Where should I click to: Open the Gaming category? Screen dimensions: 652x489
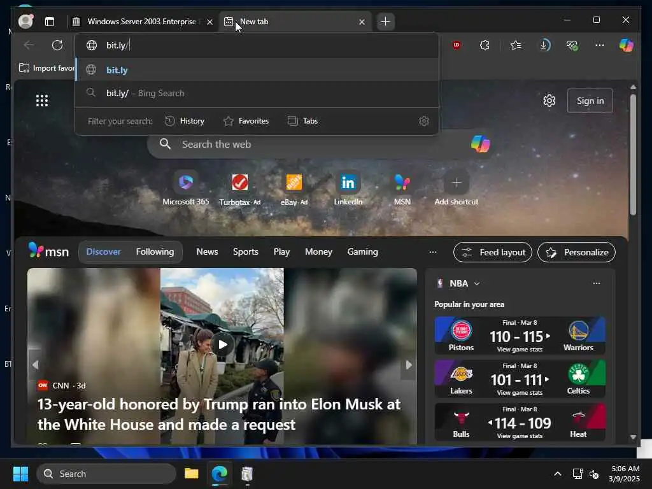click(x=362, y=252)
